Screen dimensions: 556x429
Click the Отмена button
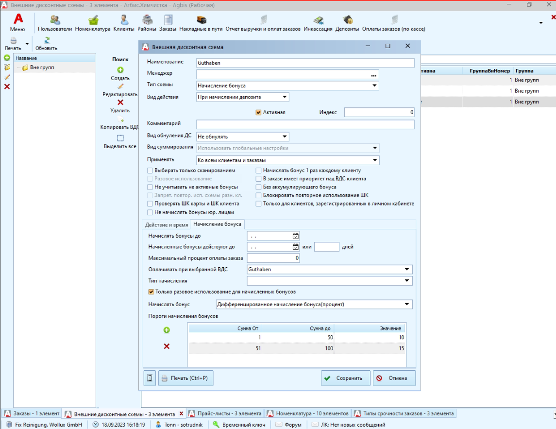tap(394, 378)
